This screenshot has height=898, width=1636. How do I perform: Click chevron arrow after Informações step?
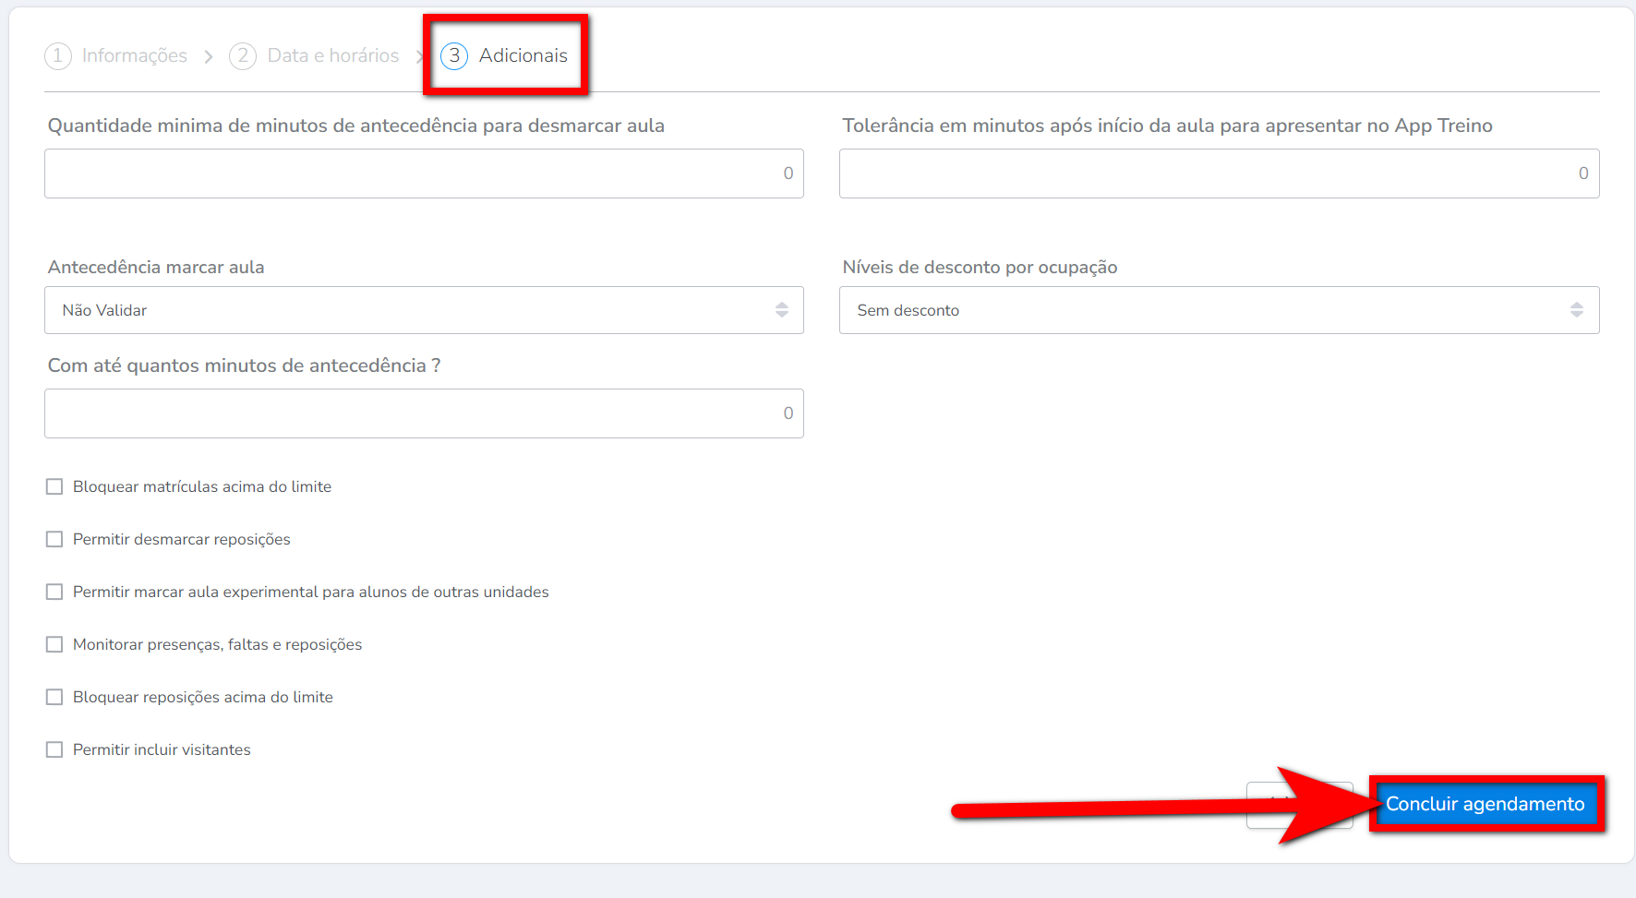(x=209, y=57)
